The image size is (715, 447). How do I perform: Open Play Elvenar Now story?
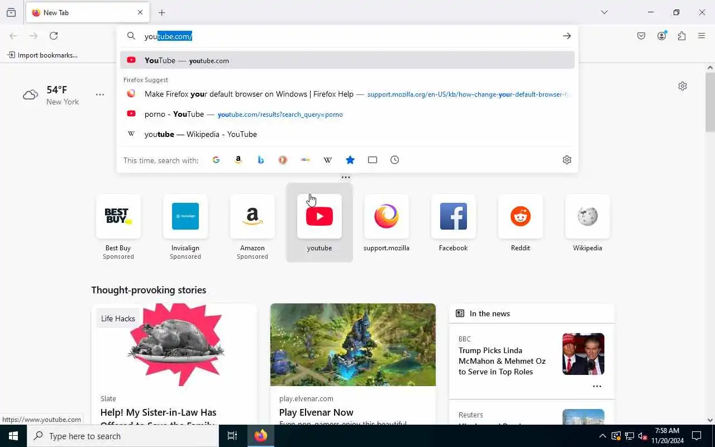(x=316, y=412)
